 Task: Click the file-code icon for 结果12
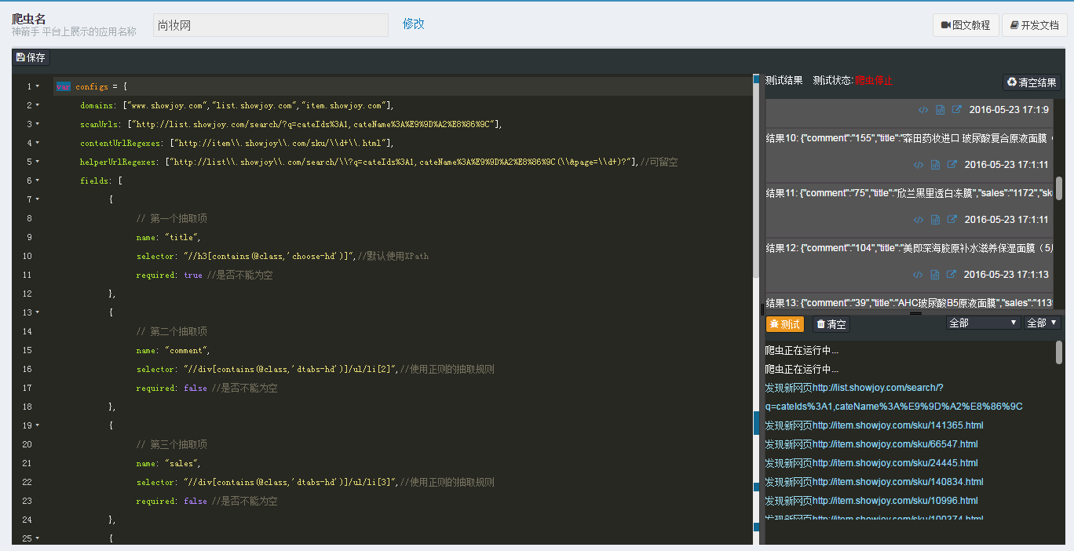point(935,275)
